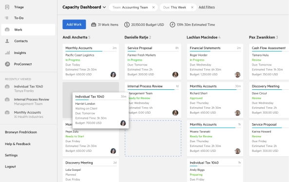Click Ready to Start status on Pepe Zulu card
Image resolution: width=289 pixels, height=182 pixels.
[x=75, y=136]
